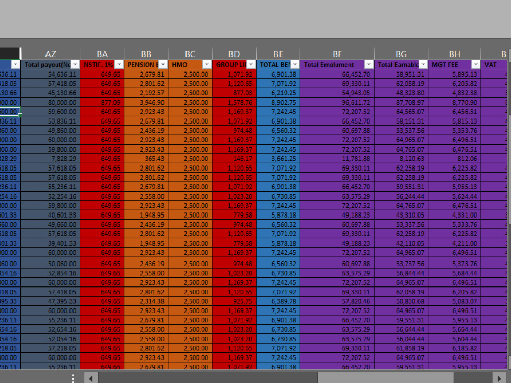Open the Total Emolument filter dropdown

click(x=369, y=64)
